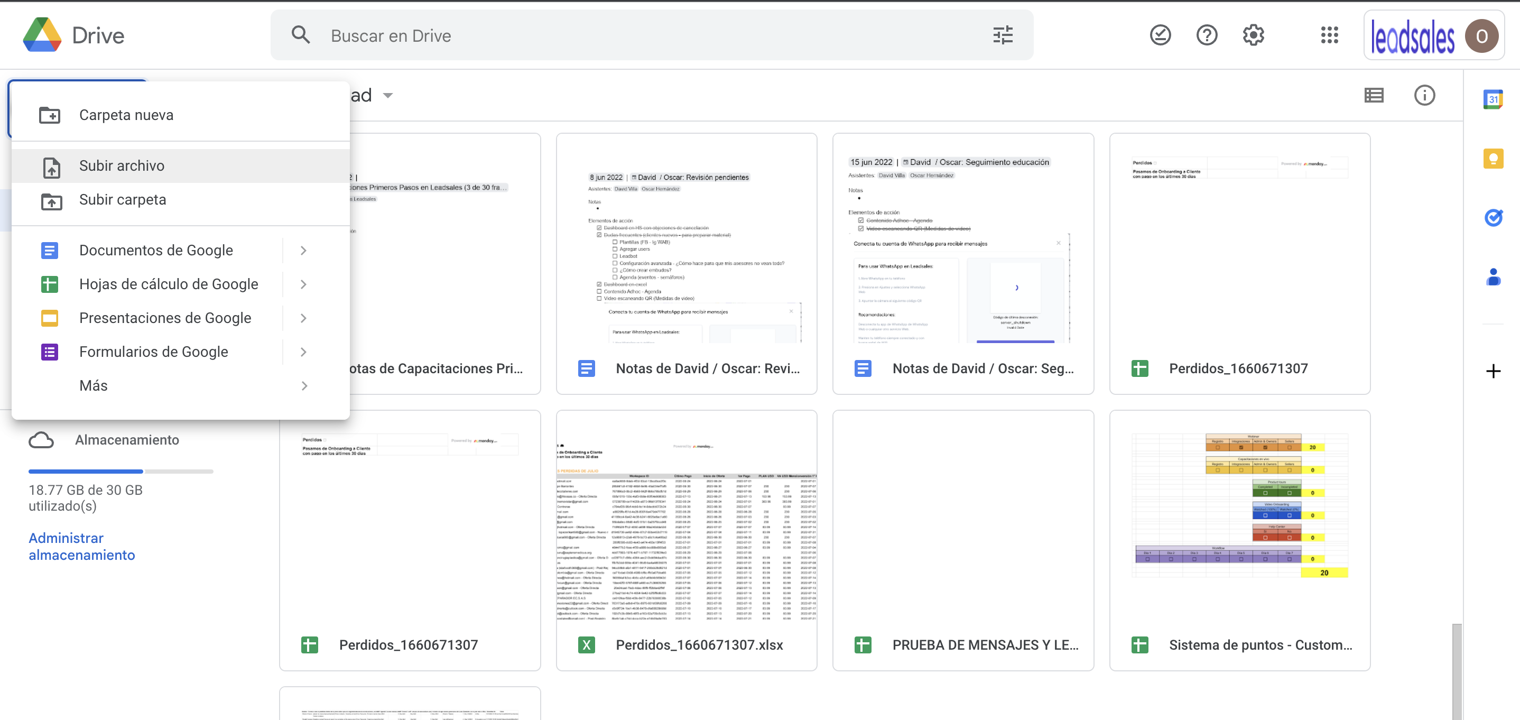
Task: Switch to list view layout
Action: [1374, 95]
